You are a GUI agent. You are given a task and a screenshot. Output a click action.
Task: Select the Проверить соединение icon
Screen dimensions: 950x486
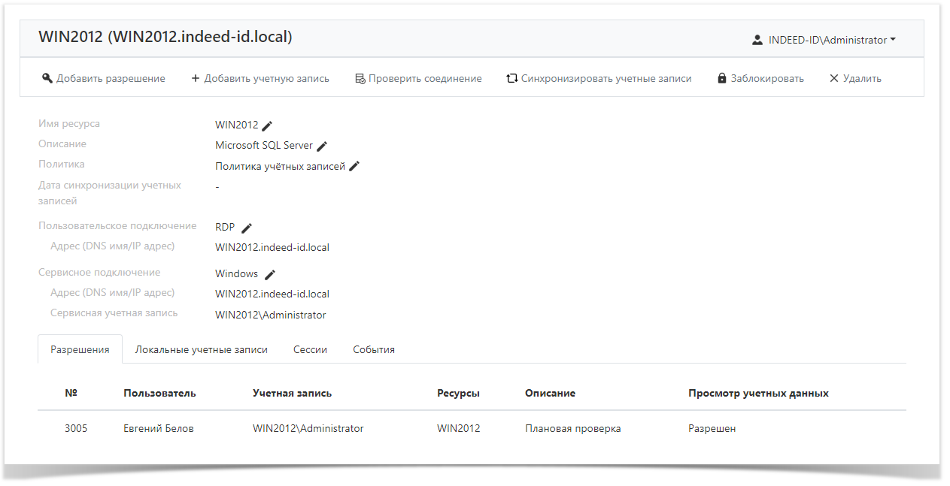(360, 77)
